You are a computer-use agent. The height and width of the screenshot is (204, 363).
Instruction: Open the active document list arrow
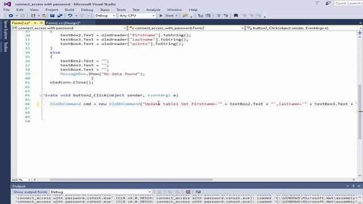[361, 23]
